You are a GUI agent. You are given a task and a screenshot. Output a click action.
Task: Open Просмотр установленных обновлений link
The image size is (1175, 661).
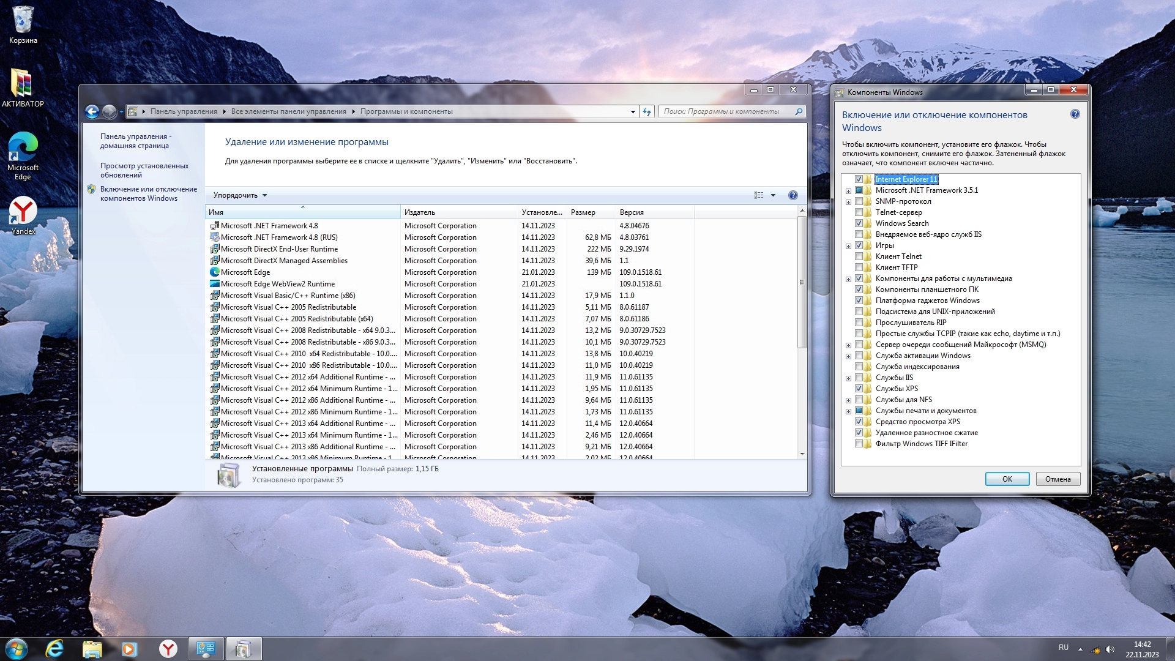(x=144, y=170)
